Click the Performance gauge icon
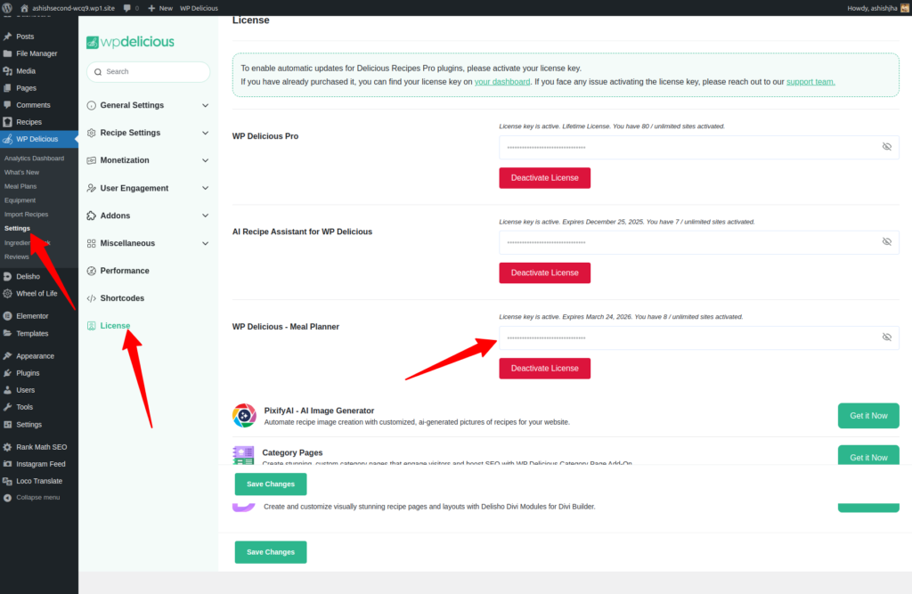Screen dimensions: 912x594 [x=92, y=271]
